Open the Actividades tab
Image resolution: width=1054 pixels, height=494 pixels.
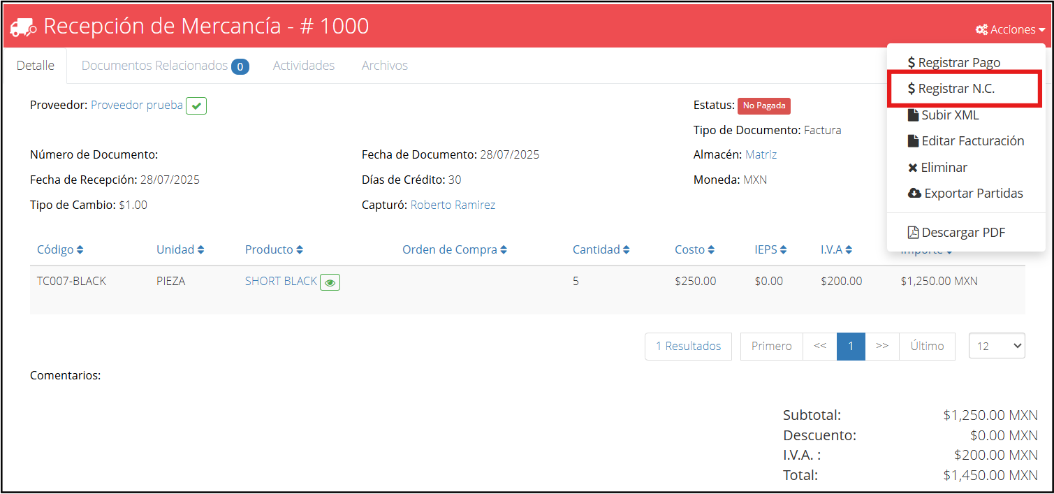point(304,66)
